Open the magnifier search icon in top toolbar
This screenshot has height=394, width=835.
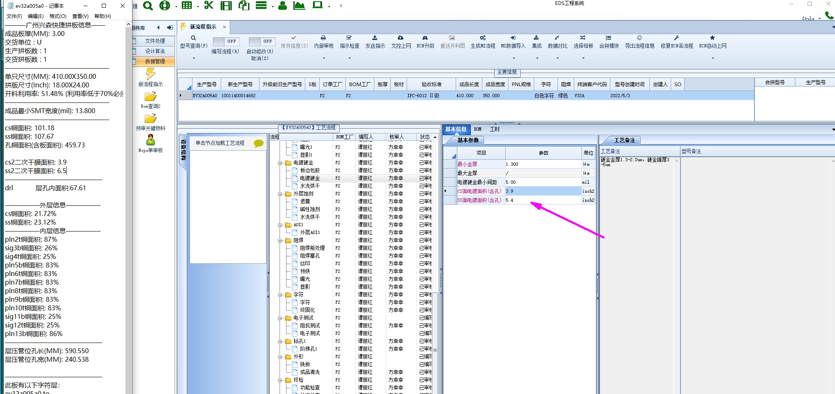pos(148,6)
